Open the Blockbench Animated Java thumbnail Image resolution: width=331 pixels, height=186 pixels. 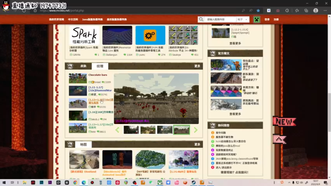click(117, 160)
